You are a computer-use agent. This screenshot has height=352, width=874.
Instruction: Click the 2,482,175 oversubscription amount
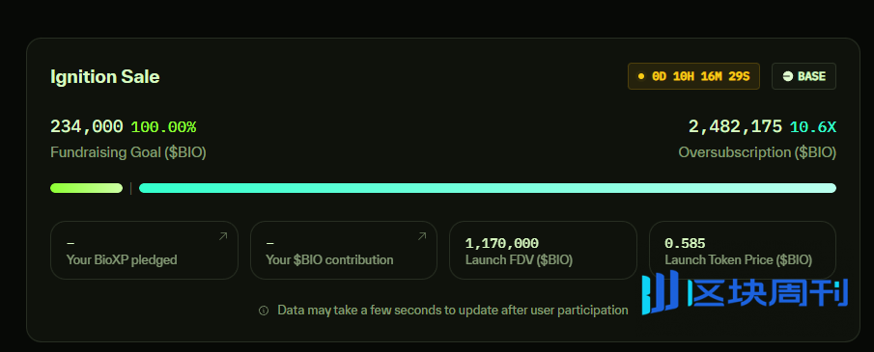point(735,127)
